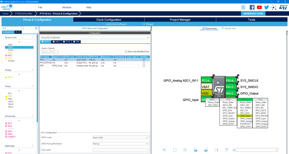The height and width of the screenshot is (154, 289).
Task: Click STM32G030J6Mx breadcrumb
Action: (23, 14)
